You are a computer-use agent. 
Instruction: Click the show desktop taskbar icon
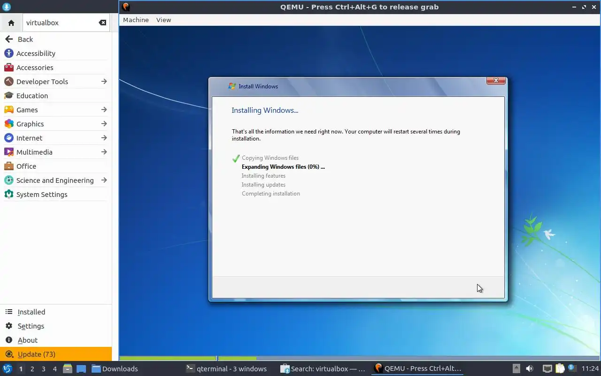pos(81,369)
